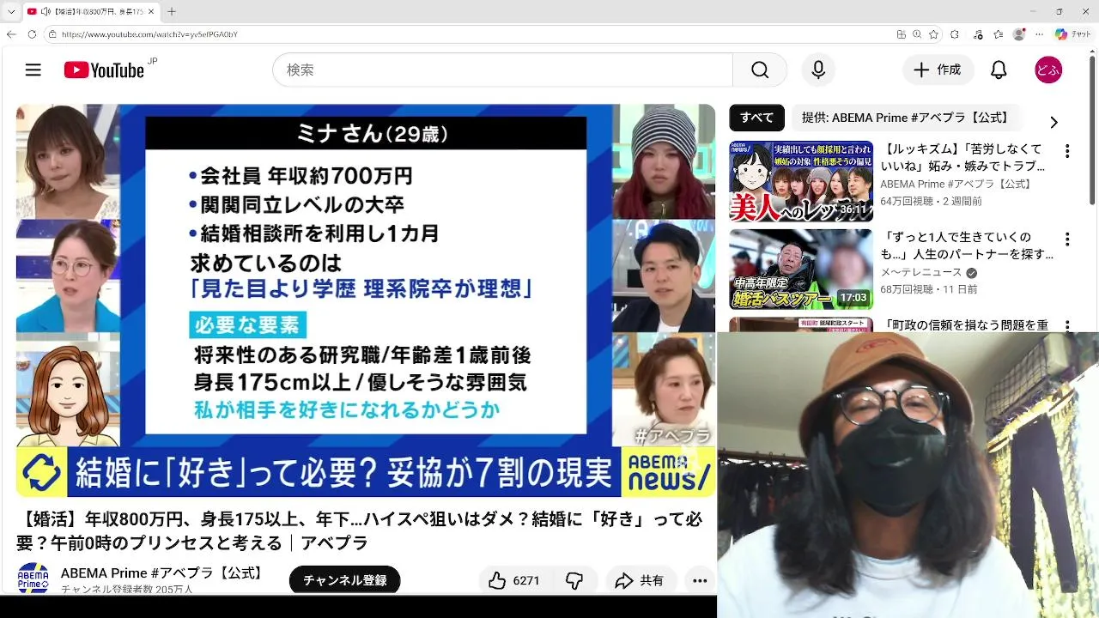Share the video via 共有 button
The image size is (1099, 618).
pos(640,581)
